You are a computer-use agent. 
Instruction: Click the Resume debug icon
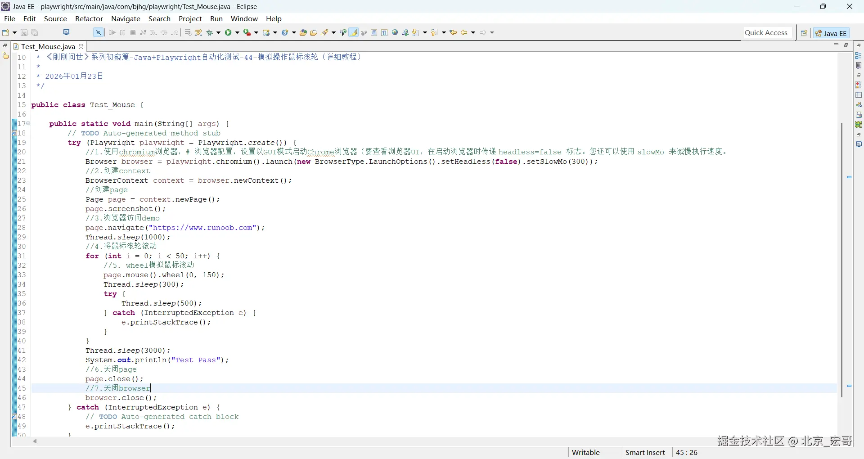click(x=112, y=32)
